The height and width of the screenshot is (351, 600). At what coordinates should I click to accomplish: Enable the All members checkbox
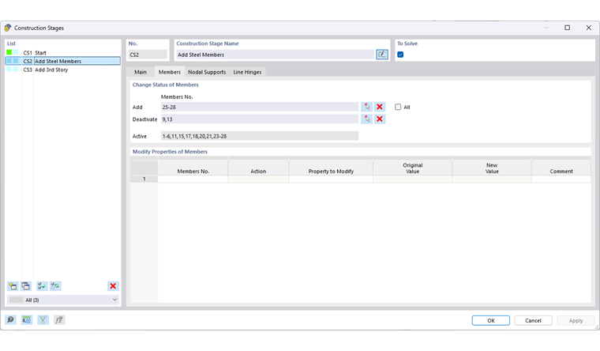[398, 107]
